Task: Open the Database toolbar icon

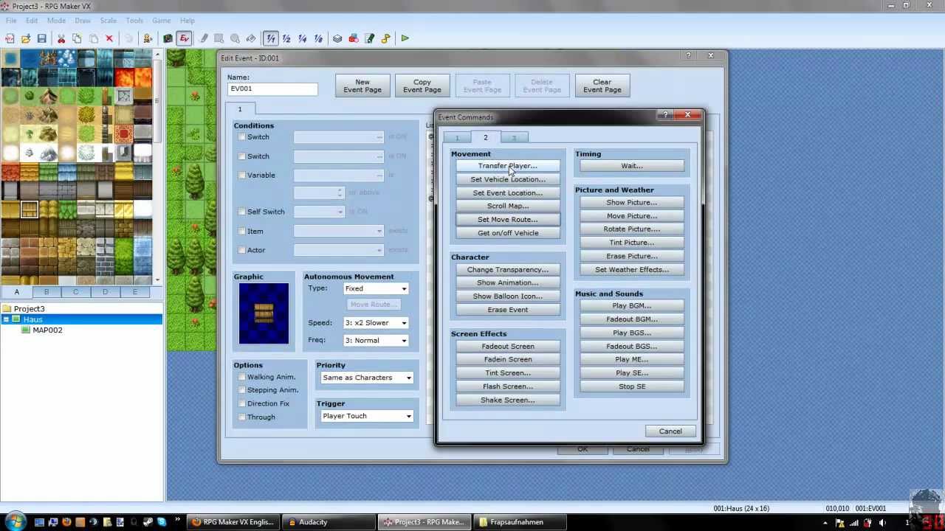Action: (x=337, y=38)
